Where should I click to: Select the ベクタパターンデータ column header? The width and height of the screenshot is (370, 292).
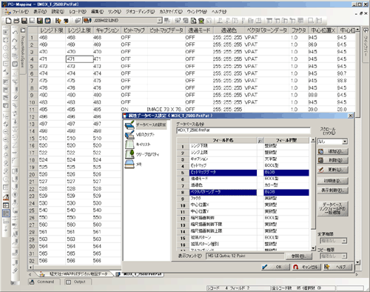tap(267, 30)
